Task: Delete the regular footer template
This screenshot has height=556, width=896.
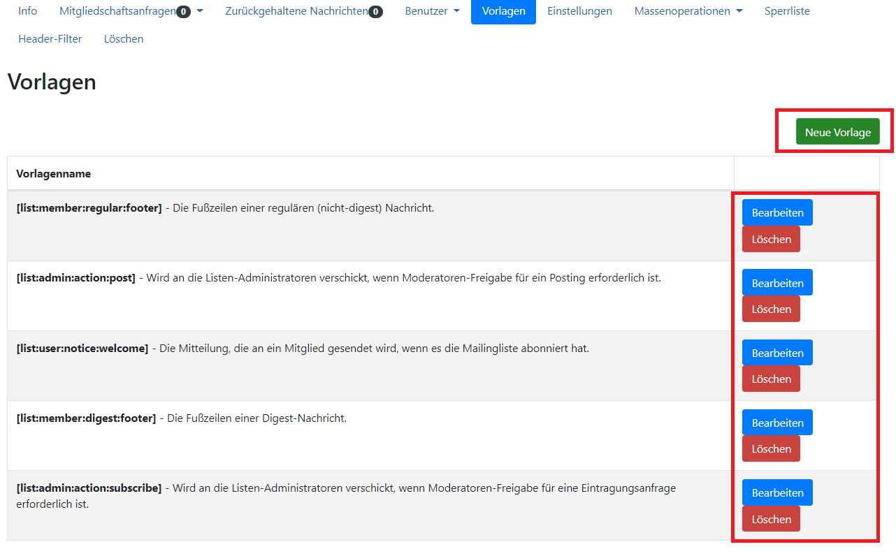Action: tap(771, 239)
